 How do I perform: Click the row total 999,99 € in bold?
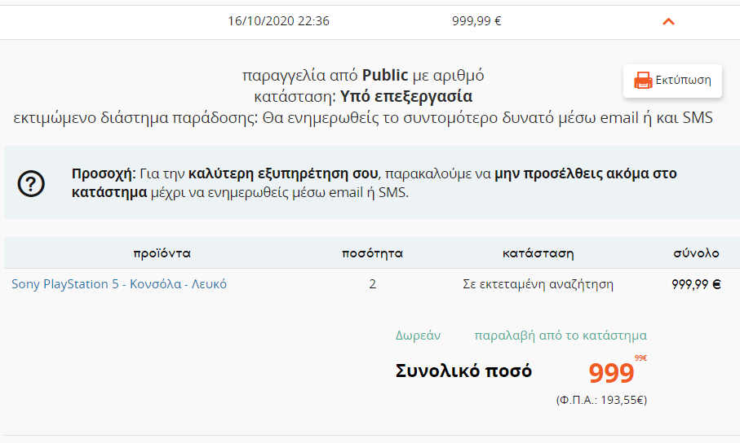[x=696, y=284]
